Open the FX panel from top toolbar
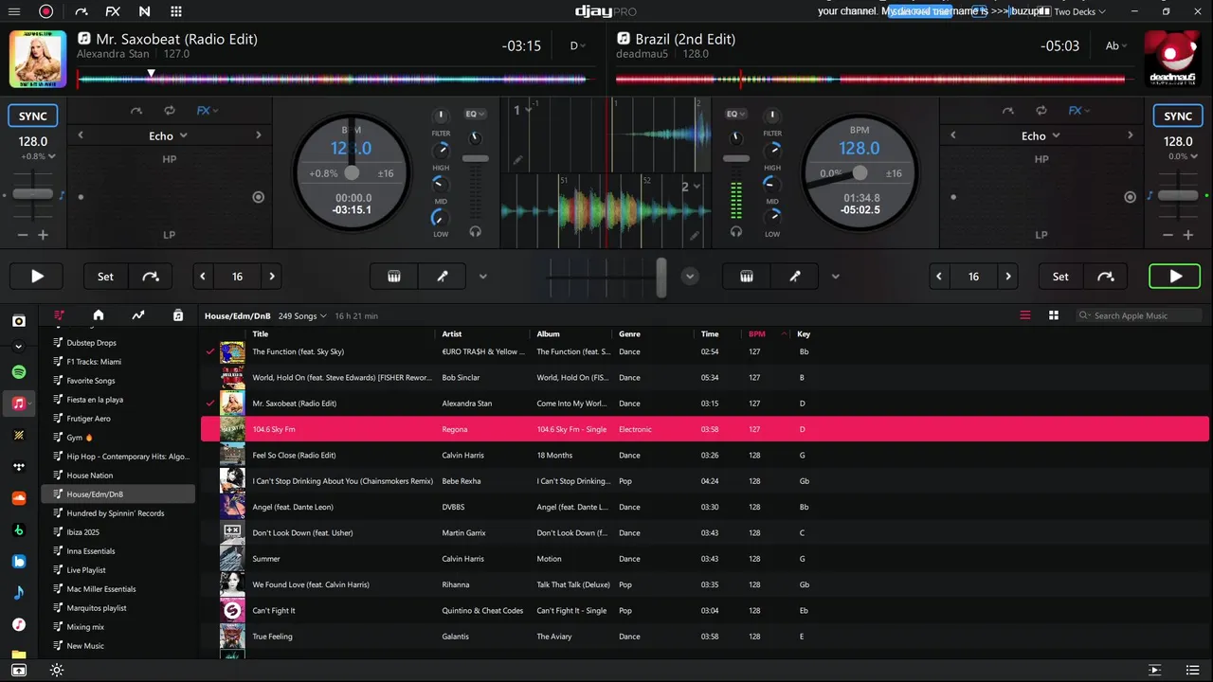Image resolution: width=1213 pixels, height=682 pixels. pyautogui.click(x=113, y=11)
